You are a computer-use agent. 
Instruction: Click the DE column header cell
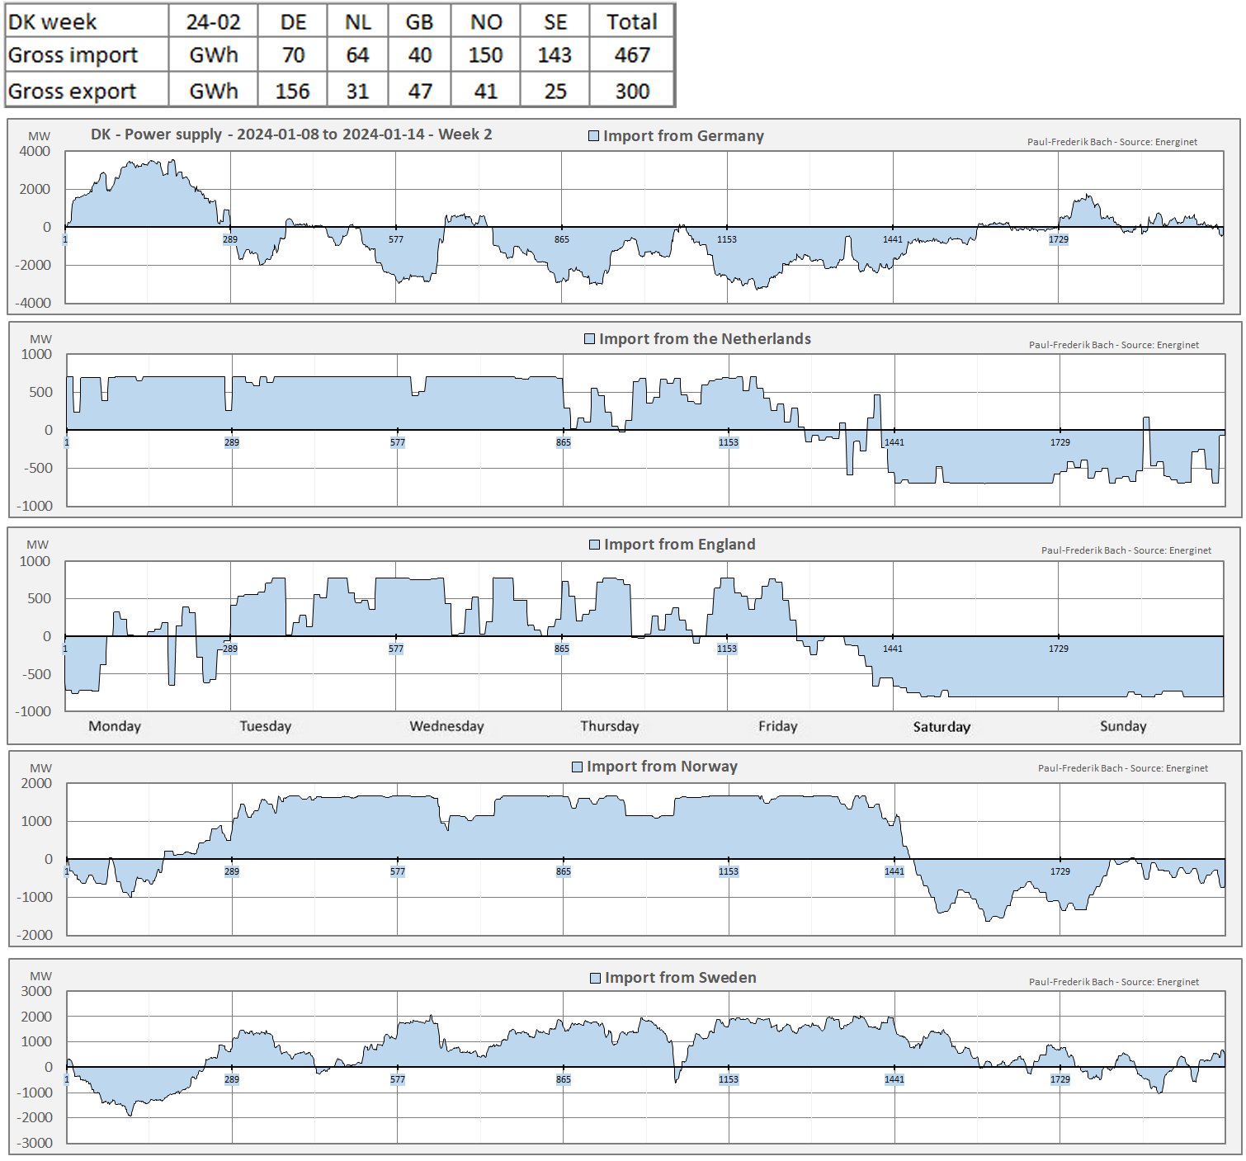(x=293, y=21)
